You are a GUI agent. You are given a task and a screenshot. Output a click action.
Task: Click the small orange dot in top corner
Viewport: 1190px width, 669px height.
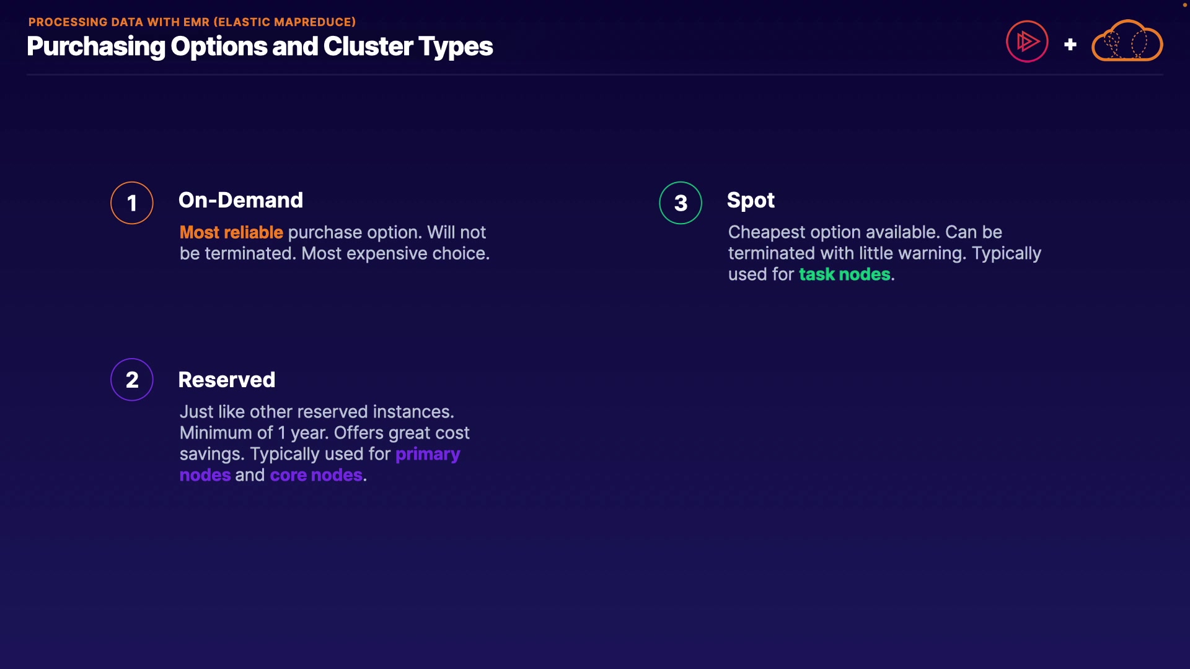coord(1185,5)
